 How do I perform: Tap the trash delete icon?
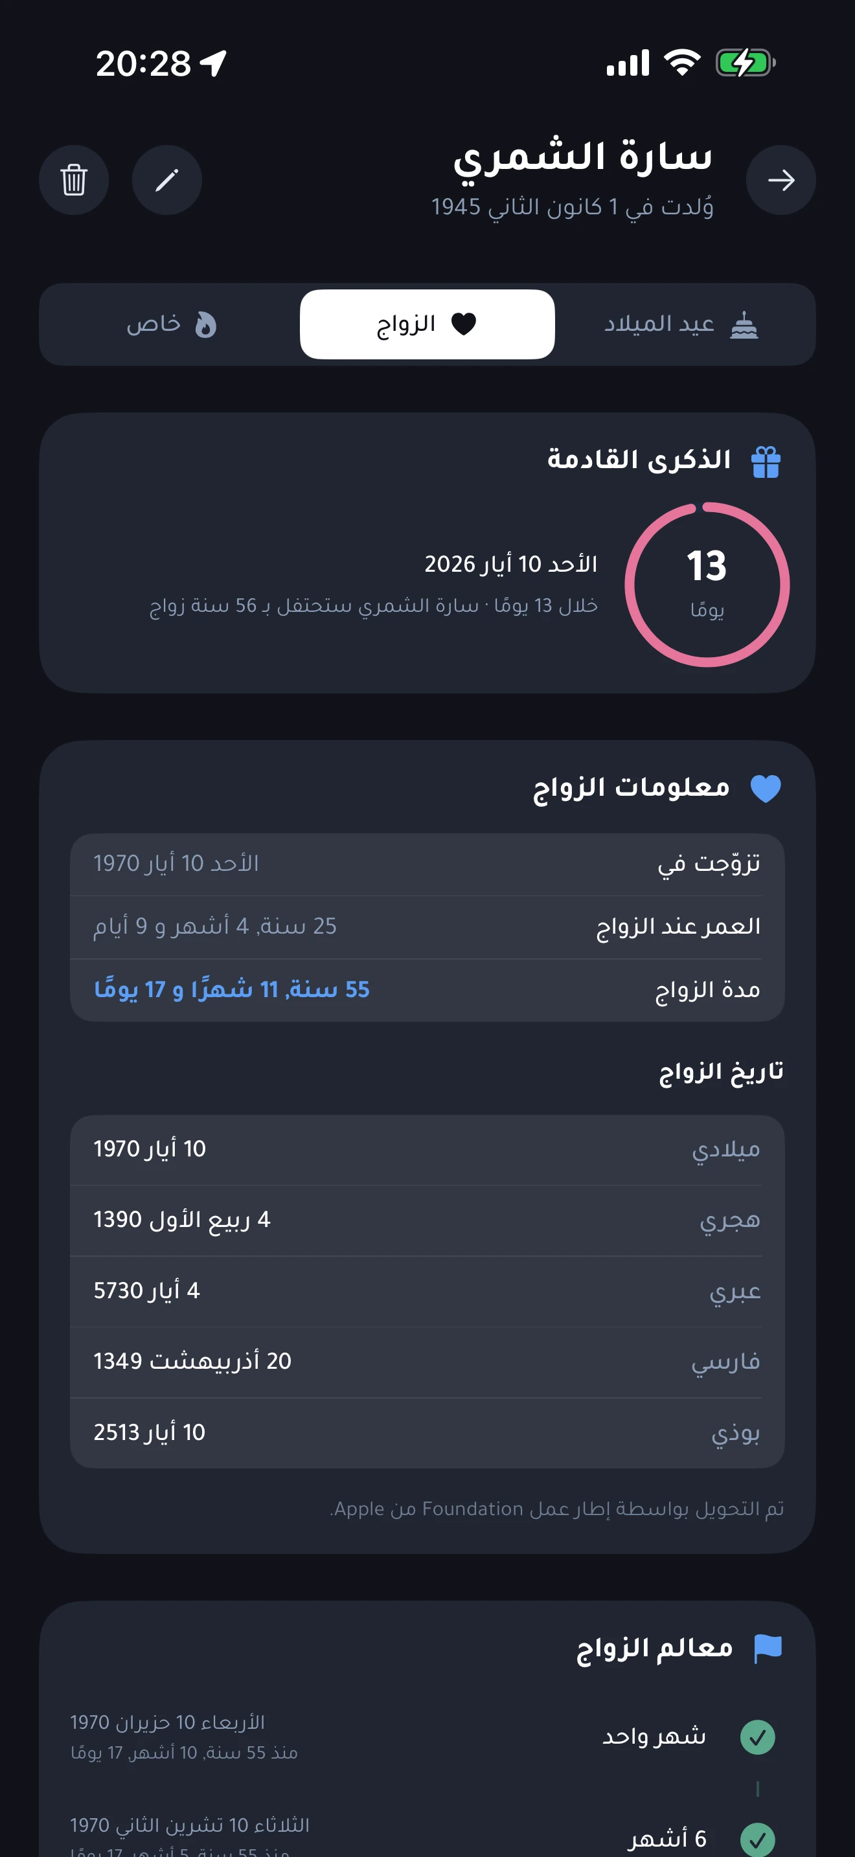pos(74,180)
